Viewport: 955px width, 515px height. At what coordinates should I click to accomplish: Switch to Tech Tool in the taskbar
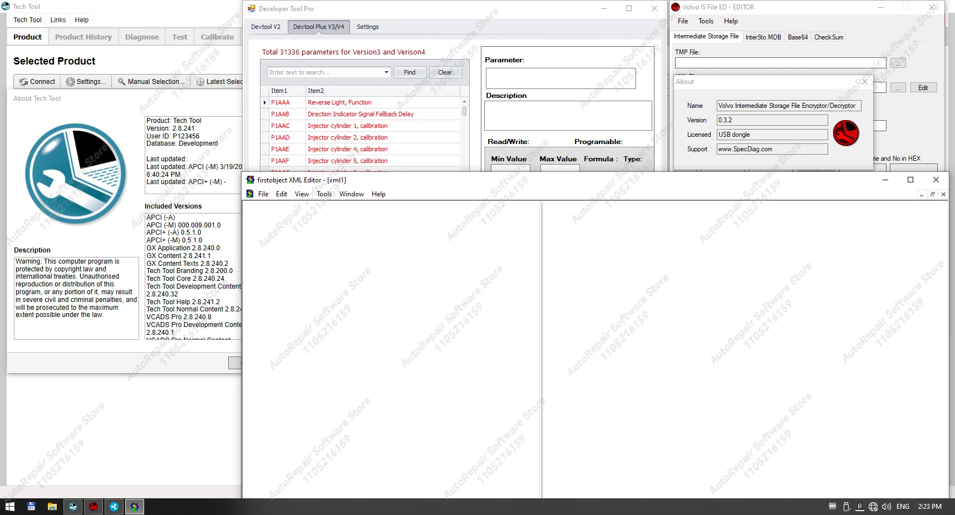pyautogui.click(x=73, y=507)
